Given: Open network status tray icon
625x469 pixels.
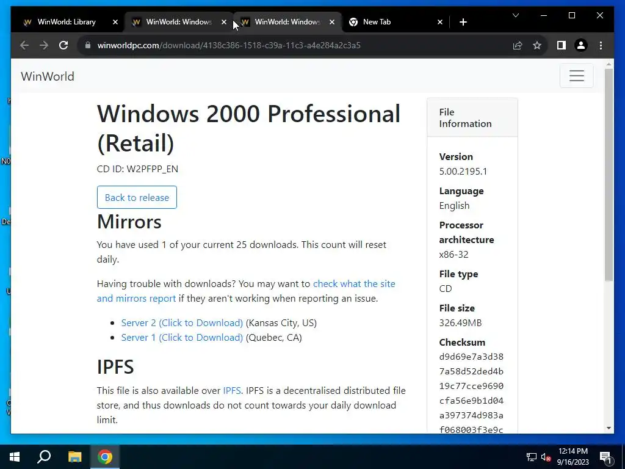Looking at the screenshot, I should (x=532, y=457).
